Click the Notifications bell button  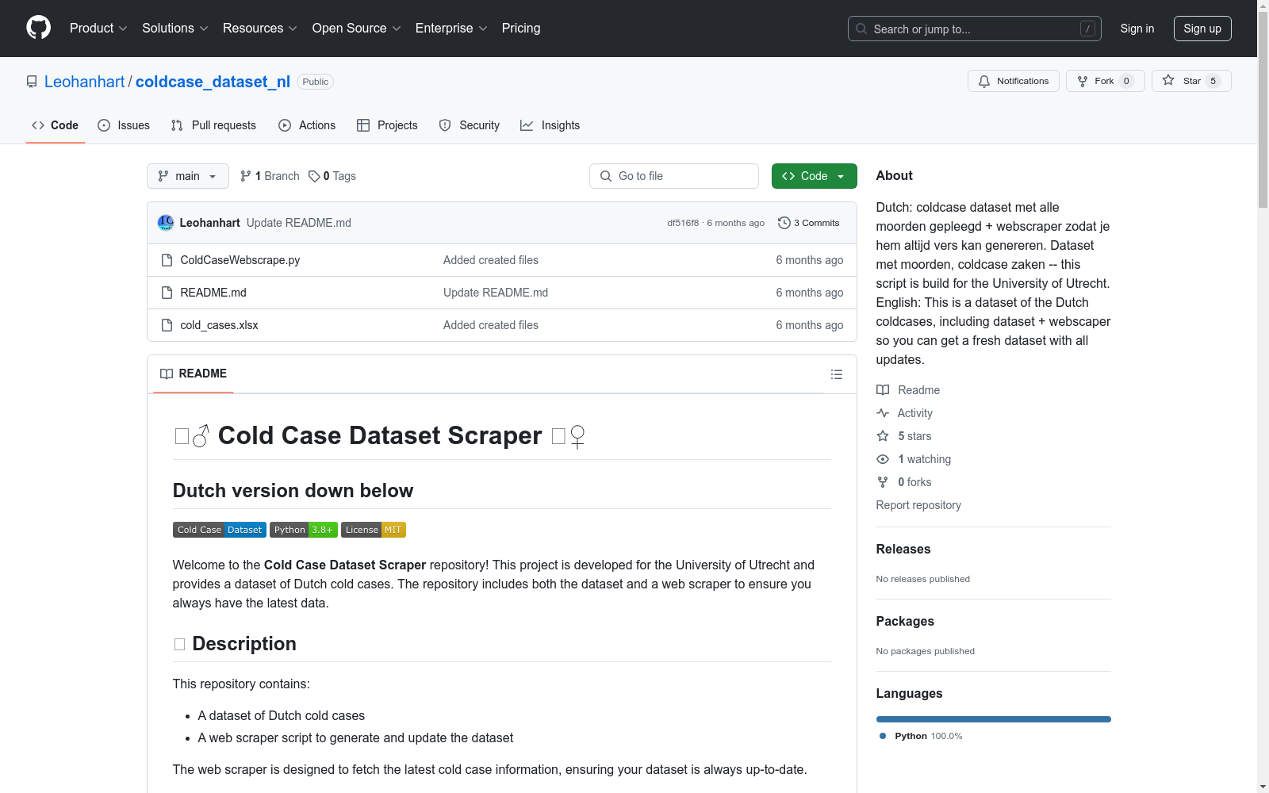[1013, 81]
